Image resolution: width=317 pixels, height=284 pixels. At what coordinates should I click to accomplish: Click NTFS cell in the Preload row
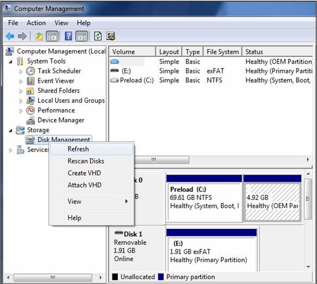(214, 80)
